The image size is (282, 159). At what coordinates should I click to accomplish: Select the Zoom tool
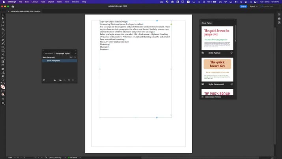coord(3,80)
